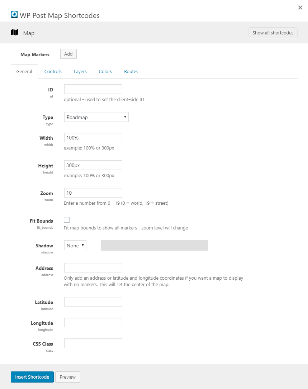Switch to the Controls tab

(x=53, y=71)
